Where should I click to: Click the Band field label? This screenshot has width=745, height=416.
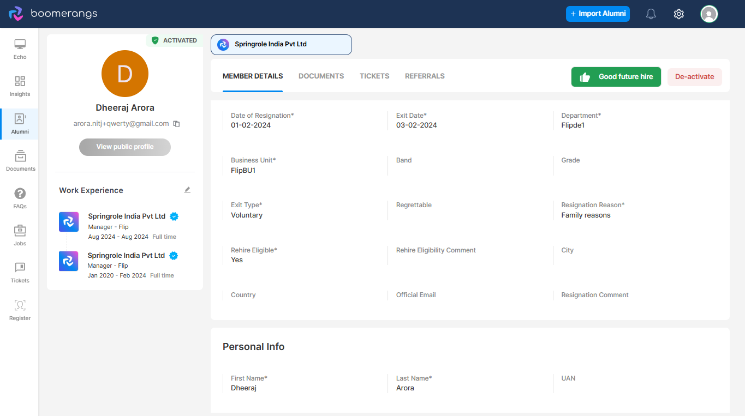(x=404, y=160)
